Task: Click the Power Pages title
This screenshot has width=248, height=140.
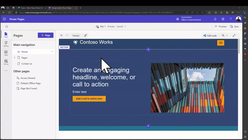Action: click(x=17, y=19)
